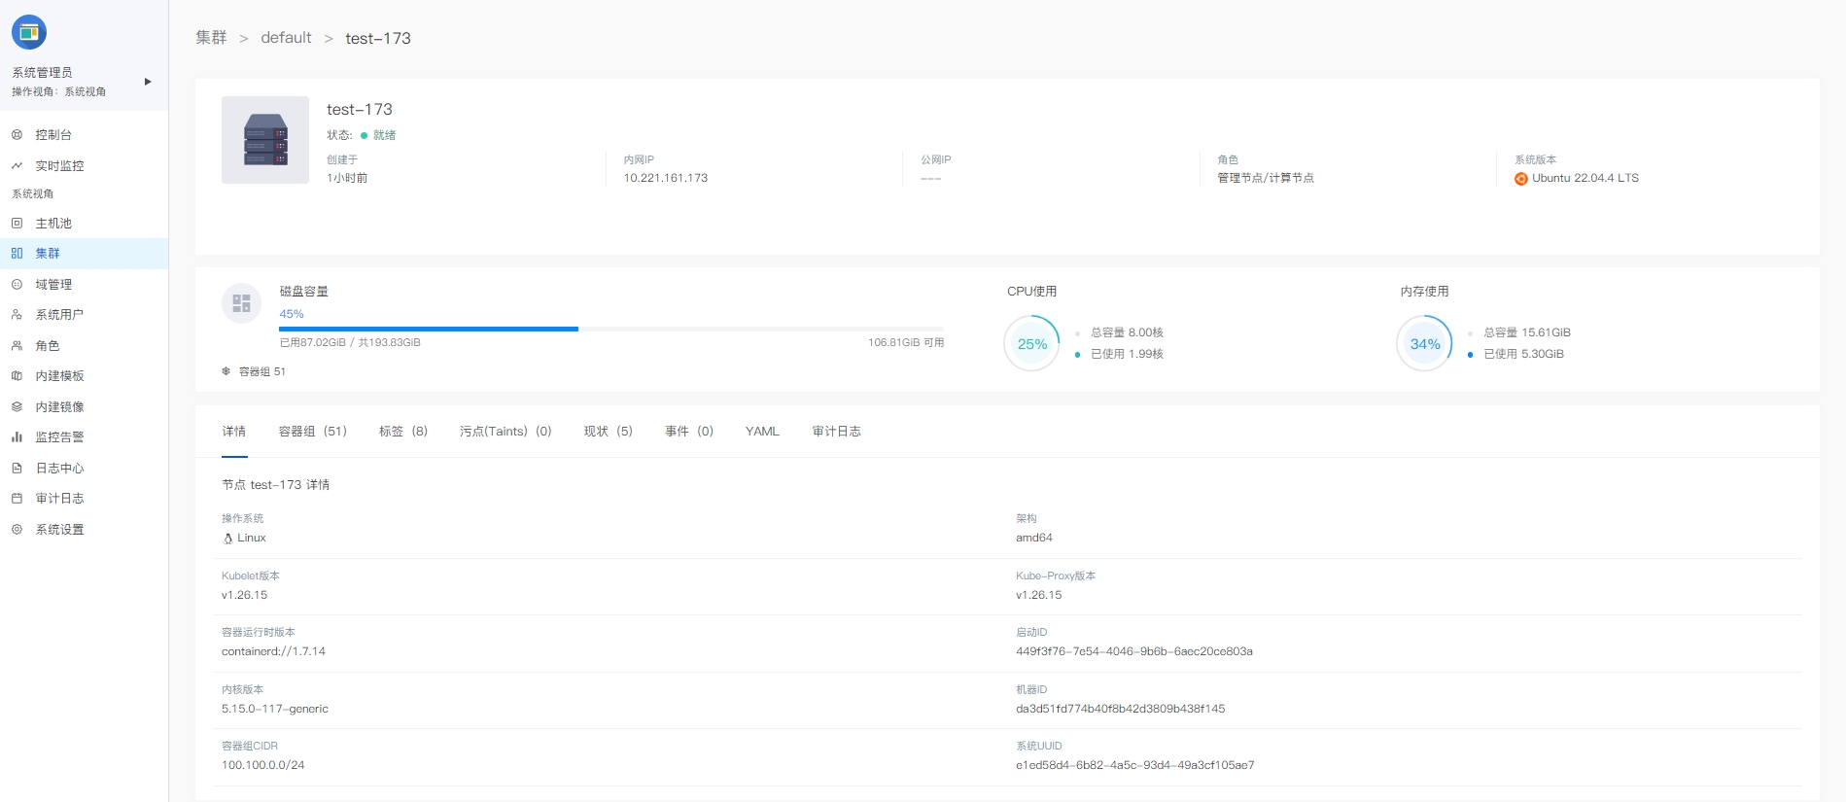Open the 现状 (5) tab

coord(608,432)
